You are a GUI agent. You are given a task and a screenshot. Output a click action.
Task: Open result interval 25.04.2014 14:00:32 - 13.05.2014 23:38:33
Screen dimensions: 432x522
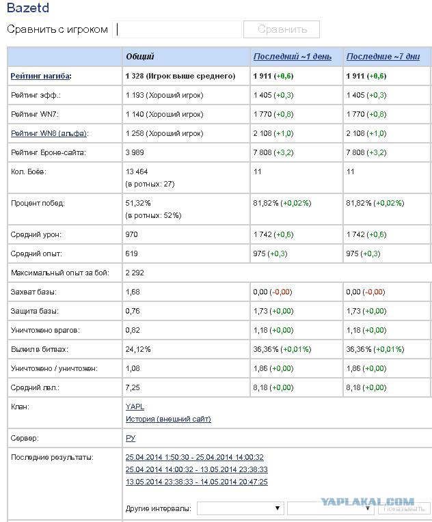click(x=196, y=469)
